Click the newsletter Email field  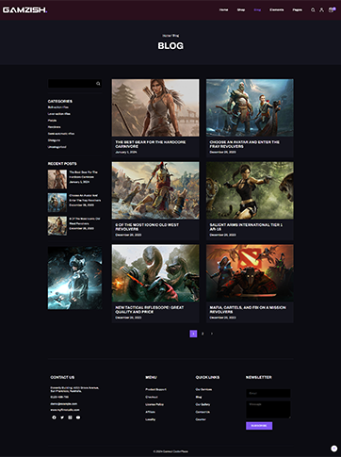click(268, 393)
